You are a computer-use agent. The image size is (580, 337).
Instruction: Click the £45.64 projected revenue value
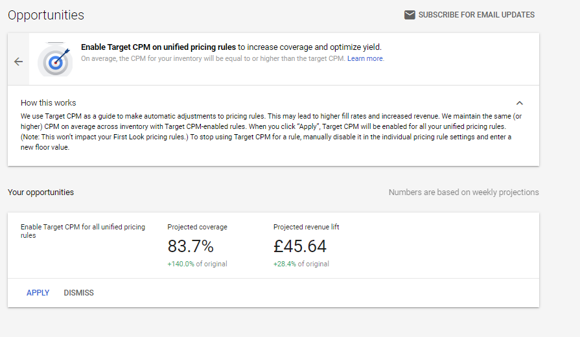click(300, 246)
